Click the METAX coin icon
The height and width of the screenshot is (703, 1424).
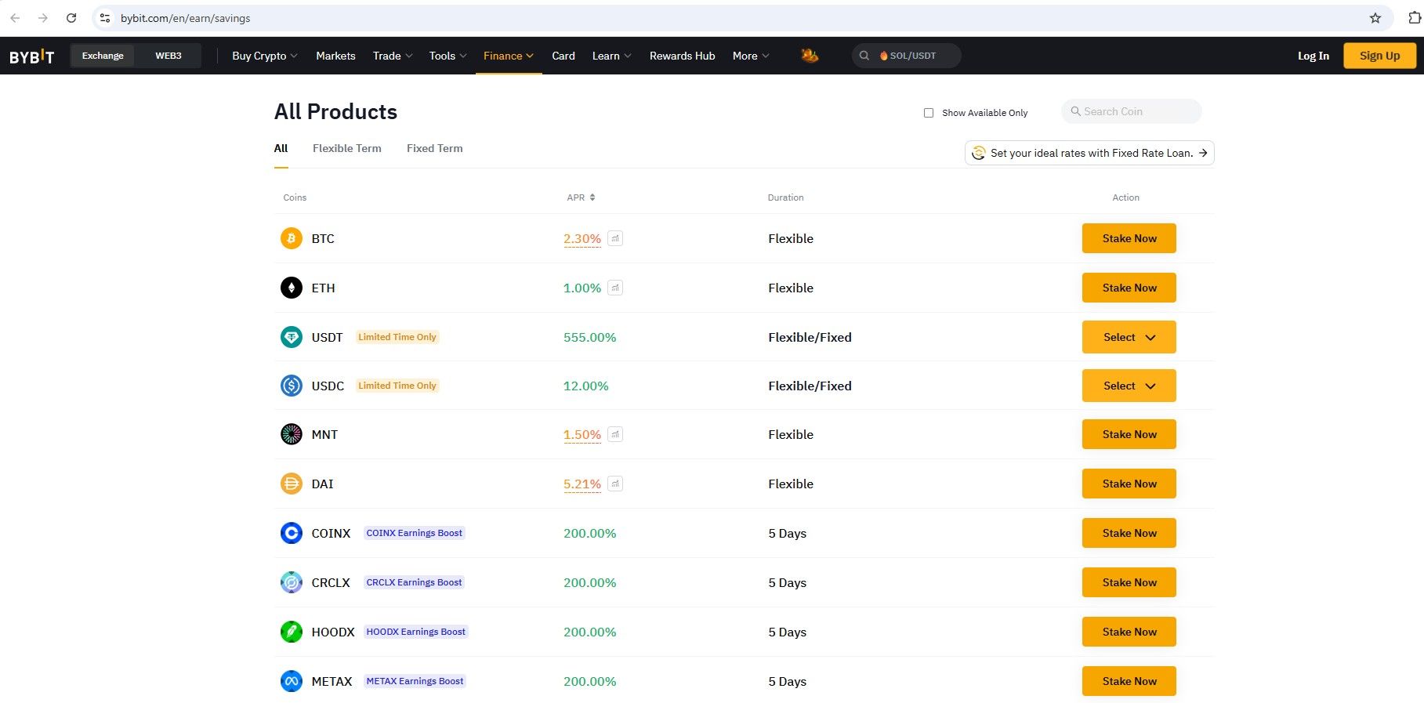click(x=292, y=681)
